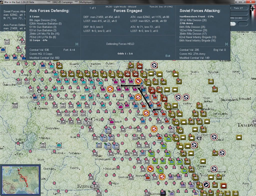Click Exit to close the combat report
256x196 pixels.
tap(168, 56)
